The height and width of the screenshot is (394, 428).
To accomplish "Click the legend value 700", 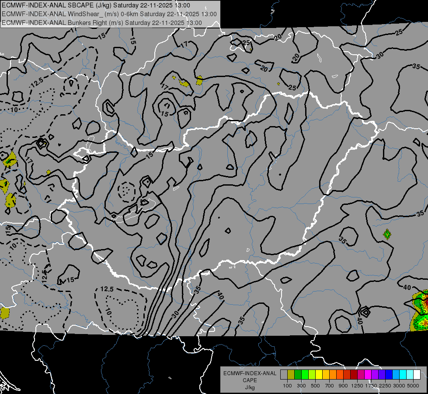I will [x=330, y=386].
